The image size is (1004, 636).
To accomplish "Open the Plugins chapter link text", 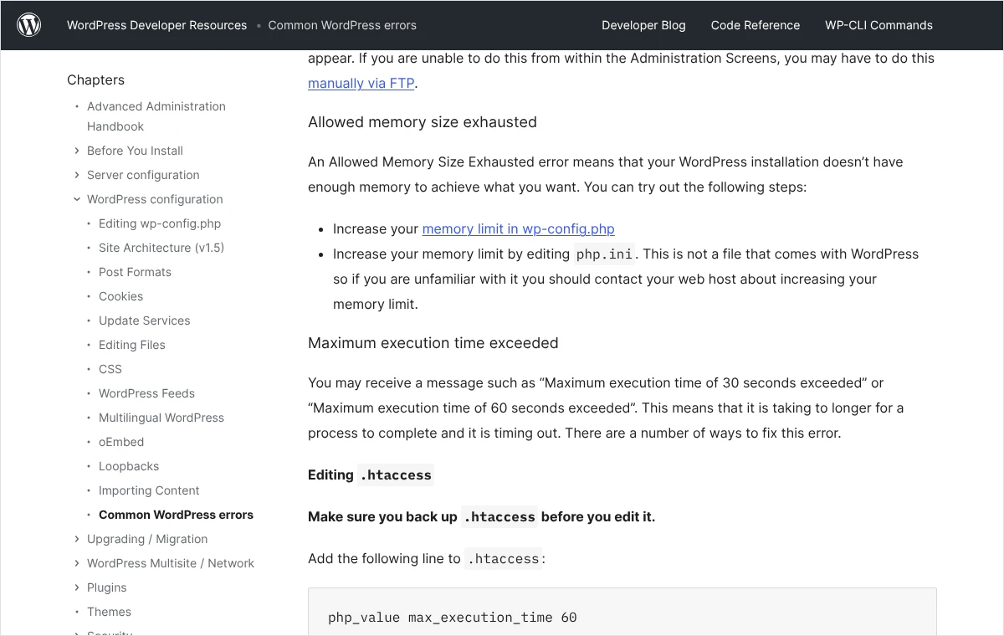I will pyautogui.click(x=107, y=587).
